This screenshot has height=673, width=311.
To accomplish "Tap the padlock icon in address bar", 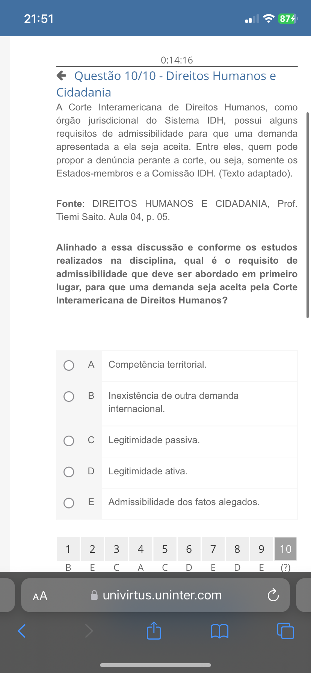I will pyautogui.click(x=94, y=595).
